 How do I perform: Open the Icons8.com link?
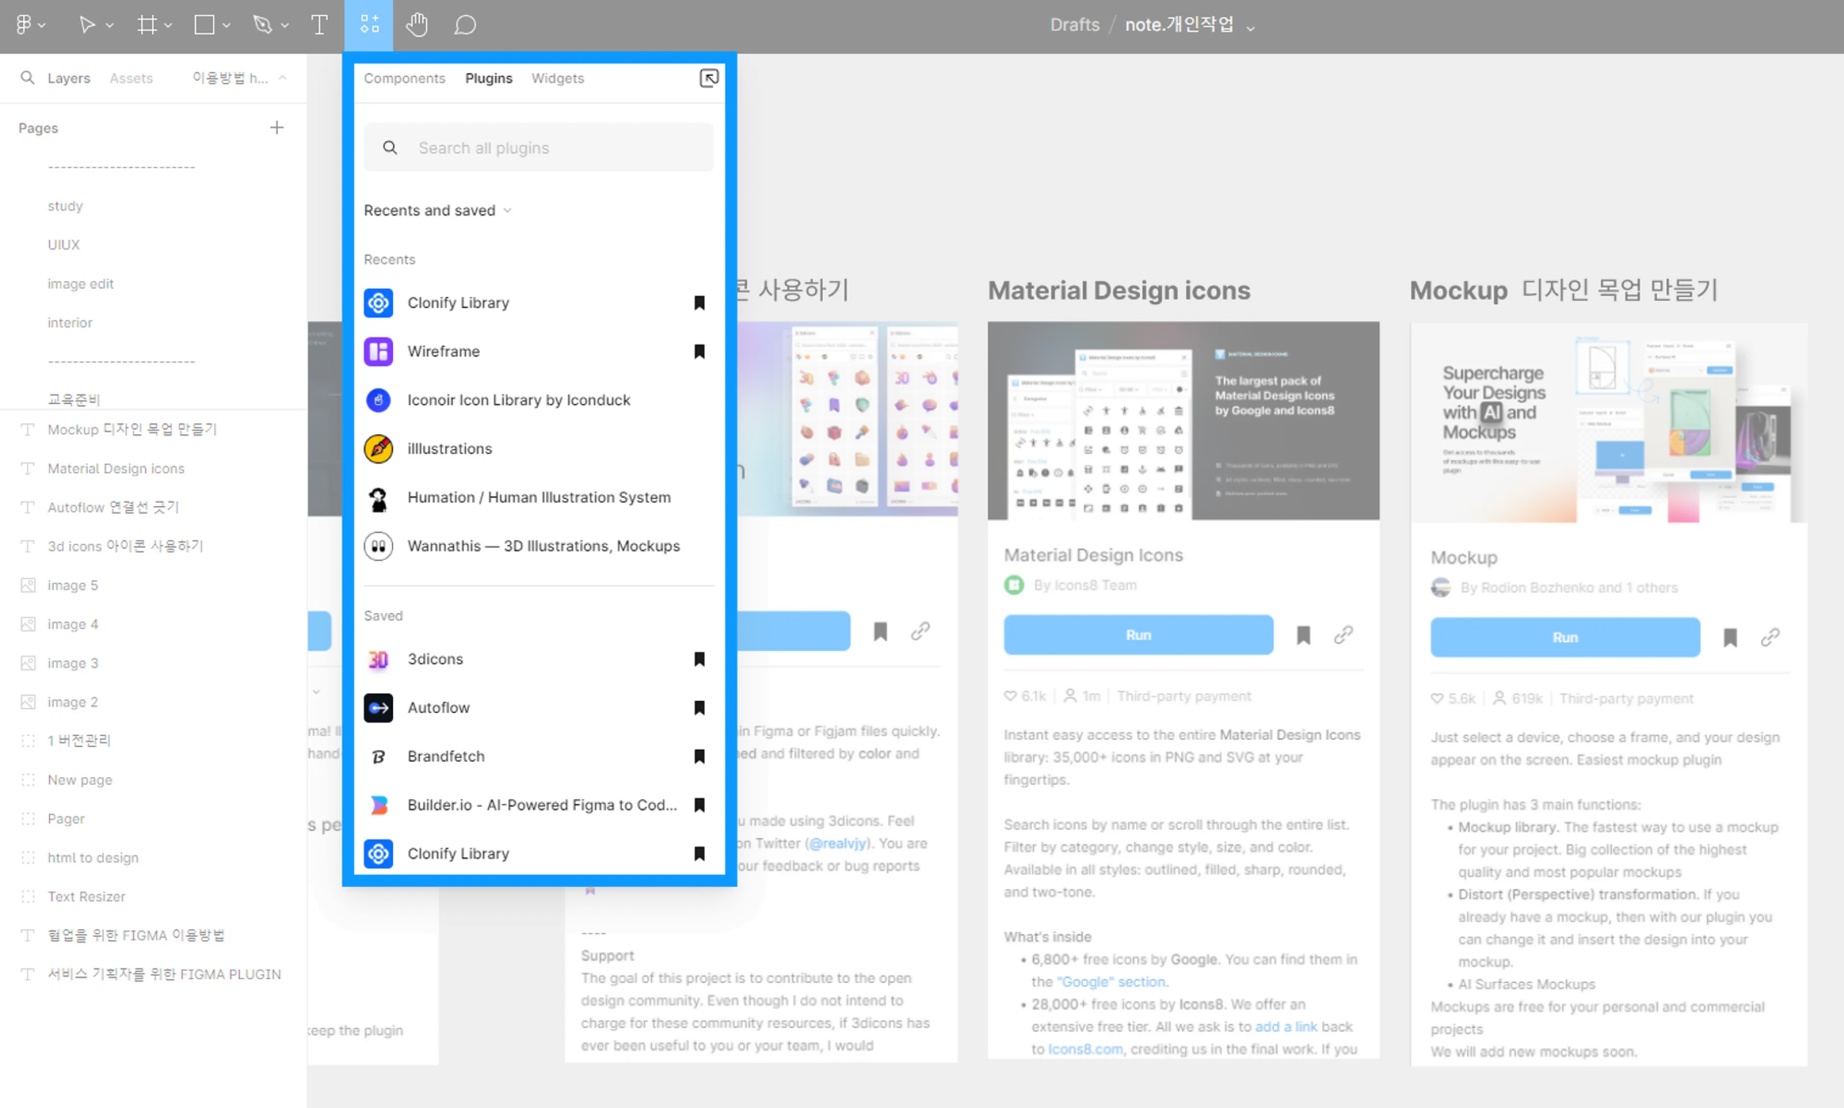click(1085, 1049)
